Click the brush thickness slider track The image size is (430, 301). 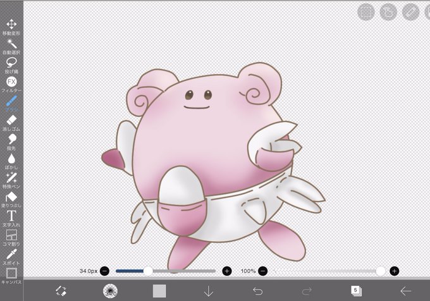[x=166, y=271]
